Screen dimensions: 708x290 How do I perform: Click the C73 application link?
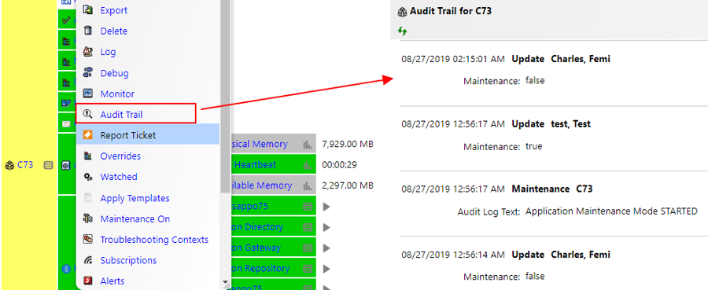[x=25, y=165]
